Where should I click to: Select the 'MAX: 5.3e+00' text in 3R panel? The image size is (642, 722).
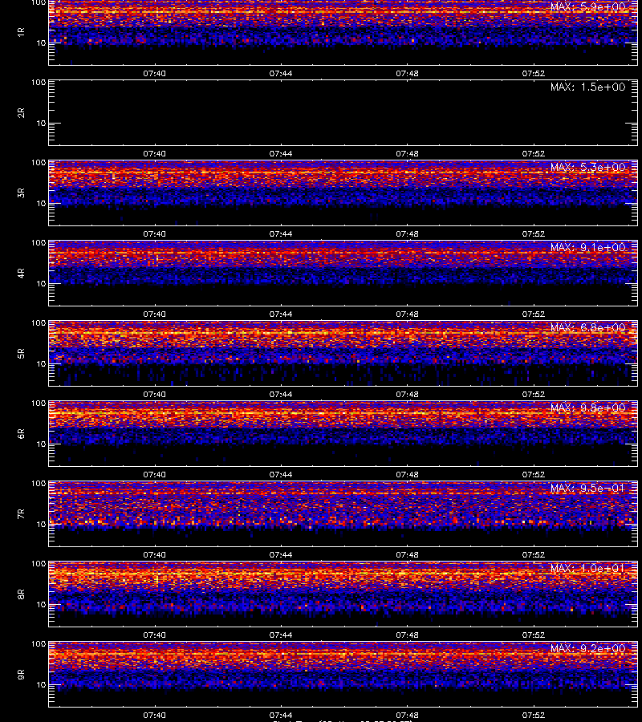(x=587, y=167)
